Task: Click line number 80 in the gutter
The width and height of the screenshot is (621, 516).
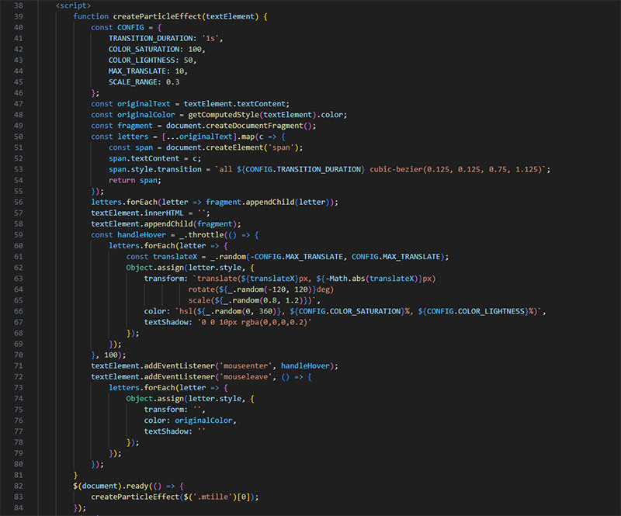Action: (x=19, y=464)
